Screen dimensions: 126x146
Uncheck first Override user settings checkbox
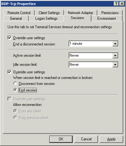9,38
